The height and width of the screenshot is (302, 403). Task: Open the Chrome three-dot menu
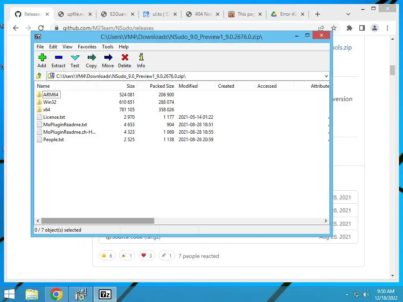(387, 28)
